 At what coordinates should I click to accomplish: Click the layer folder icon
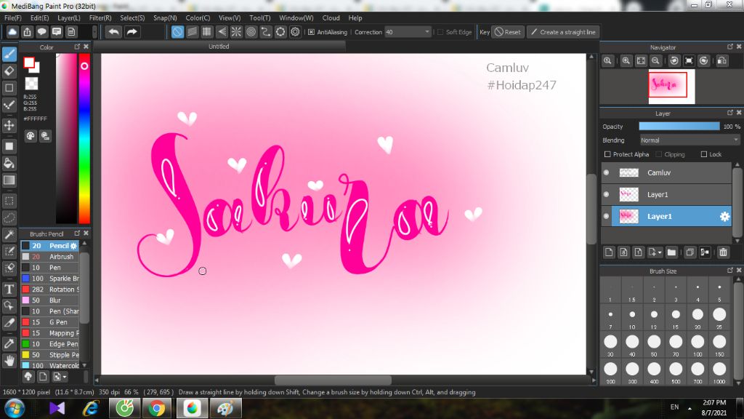(671, 252)
